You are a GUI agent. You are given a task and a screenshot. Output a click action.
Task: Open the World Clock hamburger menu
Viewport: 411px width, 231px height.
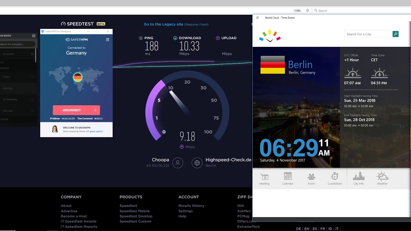pos(258,18)
